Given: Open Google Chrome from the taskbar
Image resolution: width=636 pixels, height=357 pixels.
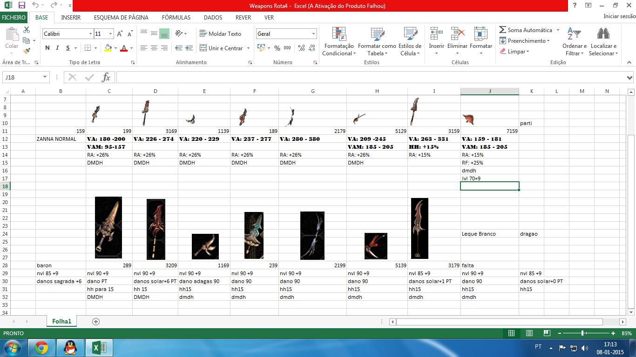Looking at the screenshot, I should tap(41, 347).
